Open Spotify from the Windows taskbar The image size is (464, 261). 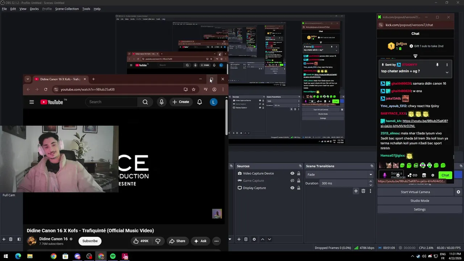(x=113, y=256)
